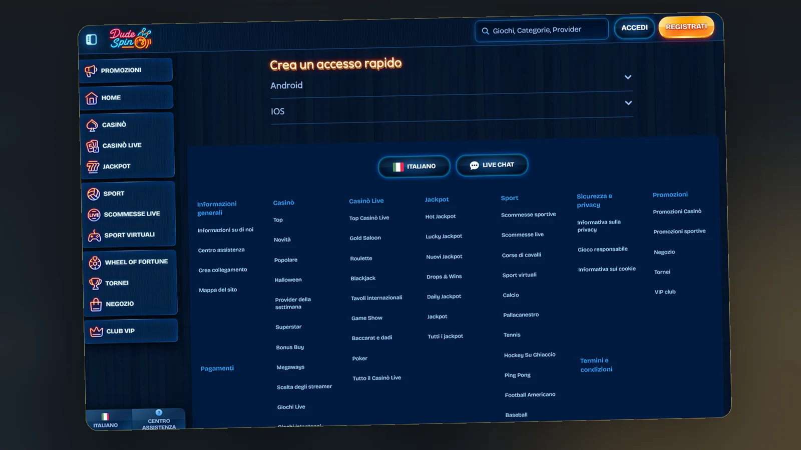Open Sport ball icon
801x450 pixels.
[x=94, y=194]
